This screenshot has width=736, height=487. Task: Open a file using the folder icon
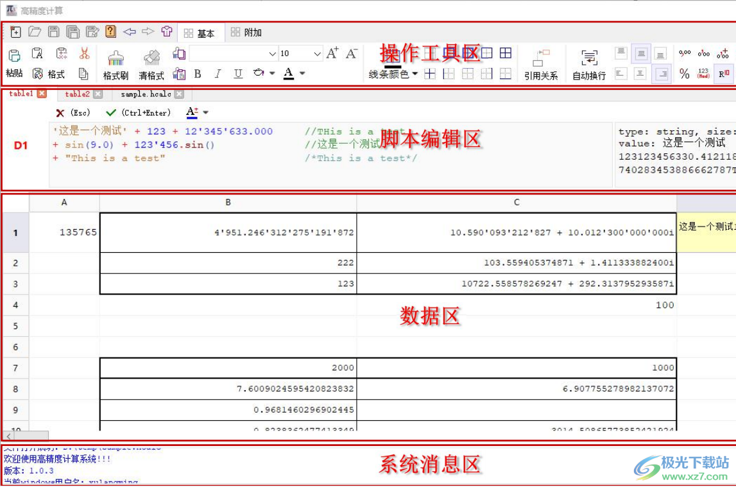pos(35,31)
